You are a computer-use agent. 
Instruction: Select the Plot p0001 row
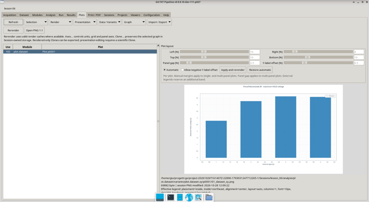pos(80,52)
